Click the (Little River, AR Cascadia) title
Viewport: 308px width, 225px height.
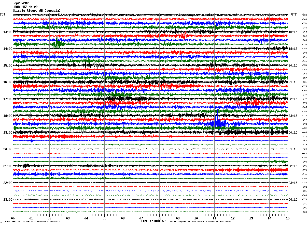pyautogui.click(x=37, y=11)
